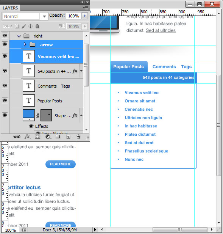
Task: Create a new group folder
Action: coord(58,137)
